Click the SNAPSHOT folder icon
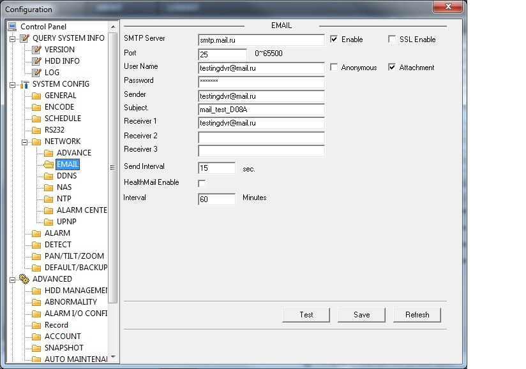 coord(36,348)
